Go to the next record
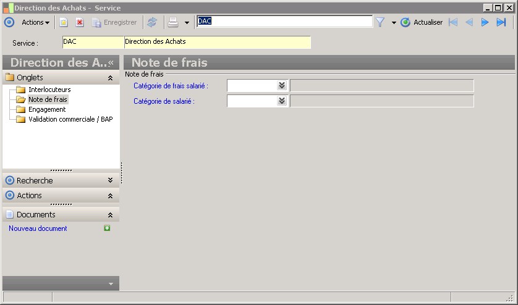Screen dimensions: 518x305 (485, 22)
